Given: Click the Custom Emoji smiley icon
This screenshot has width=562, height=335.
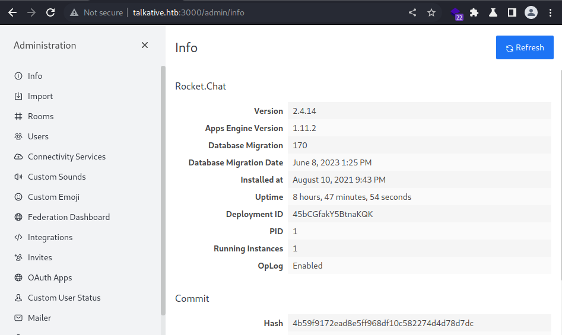Looking at the screenshot, I should click(x=18, y=197).
